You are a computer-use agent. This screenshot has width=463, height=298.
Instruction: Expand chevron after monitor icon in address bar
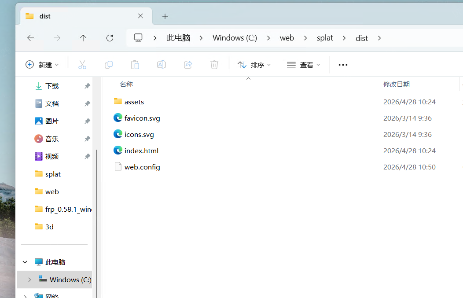(x=155, y=38)
